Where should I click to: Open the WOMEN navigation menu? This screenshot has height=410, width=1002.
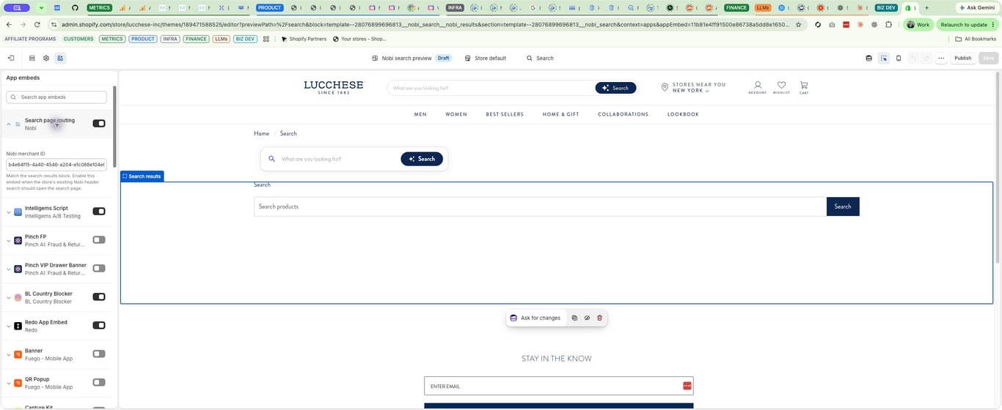pyautogui.click(x=456, y=114)
